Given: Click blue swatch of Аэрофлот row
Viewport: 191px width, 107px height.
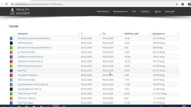Looking at the screenshot, I should (11, 38).
